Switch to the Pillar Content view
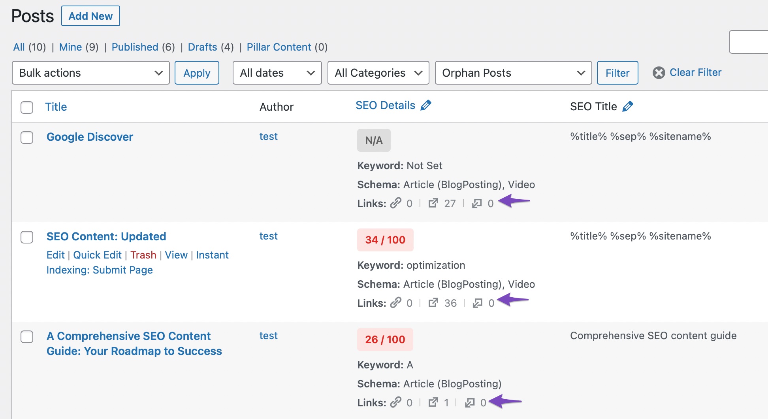Screen dimensions: 768x419 point(279,47)
